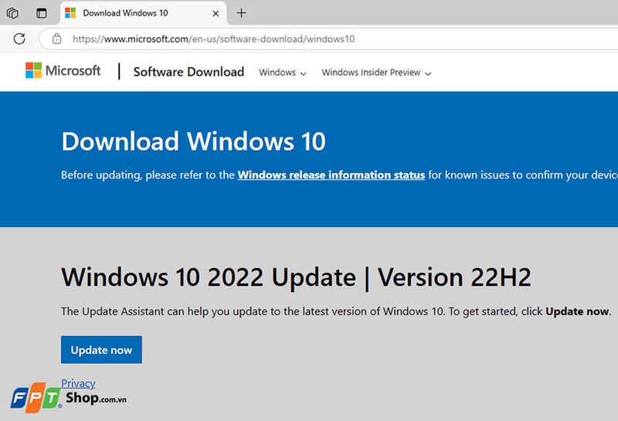Expand the Windows dropdown menu

pyautogui.click(x=283, y=73)
